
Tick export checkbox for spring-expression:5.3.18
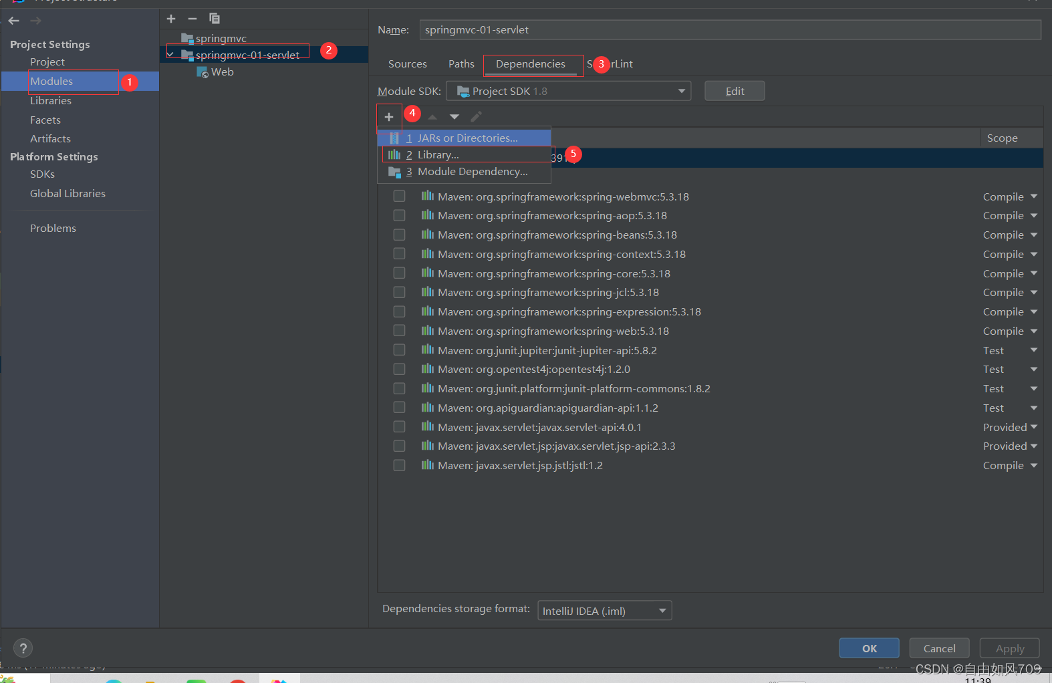(399, 311)
